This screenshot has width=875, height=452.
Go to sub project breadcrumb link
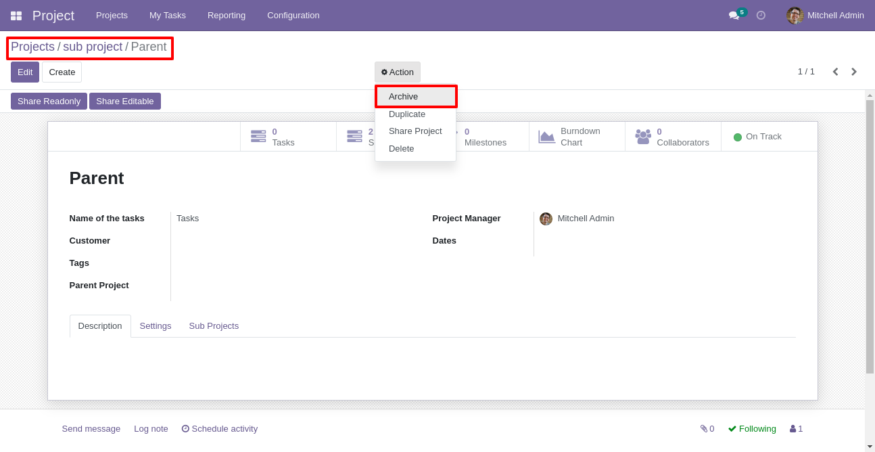click(x=93, y=47)
